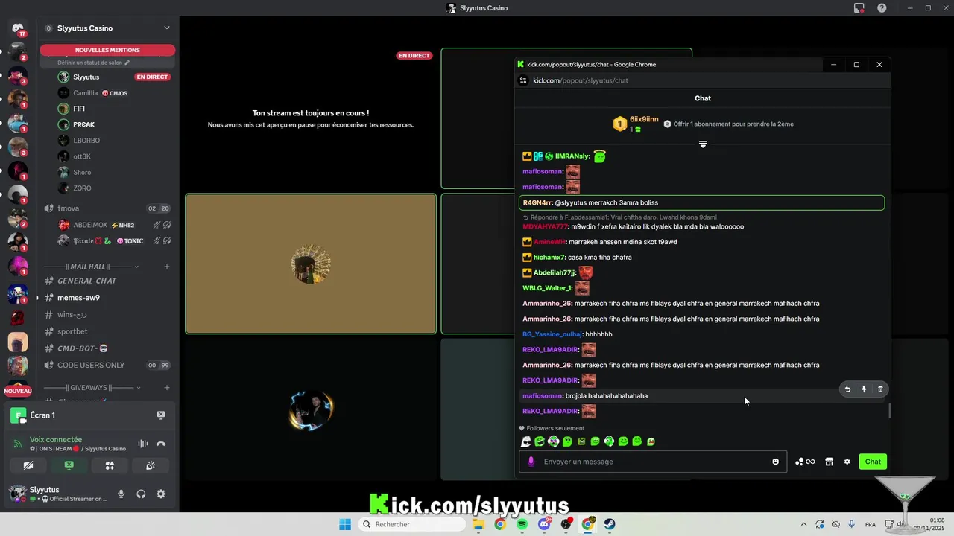Click the pinned R4GN4rr message
Image resolution: width=954 pixels, height=536 pixels.
coord(701,202)
